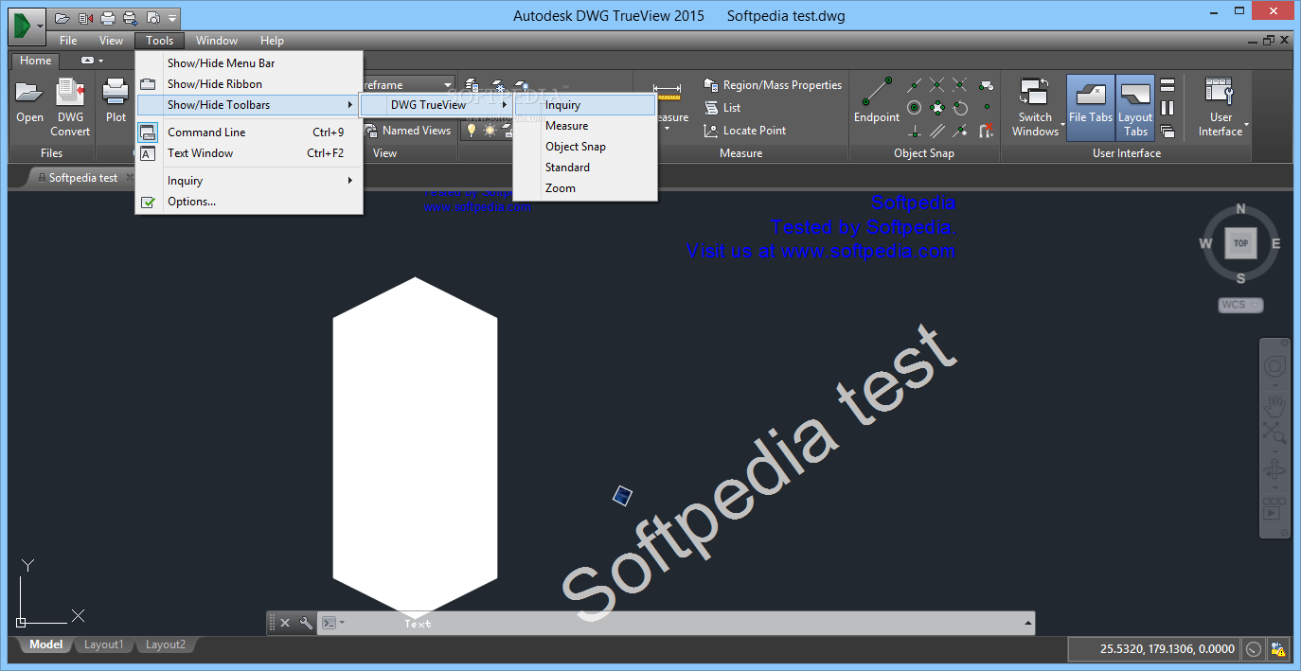1301x671 pixels.
Task: Click Open icon in quick access toolbar
Action: (x=62, y=17)
